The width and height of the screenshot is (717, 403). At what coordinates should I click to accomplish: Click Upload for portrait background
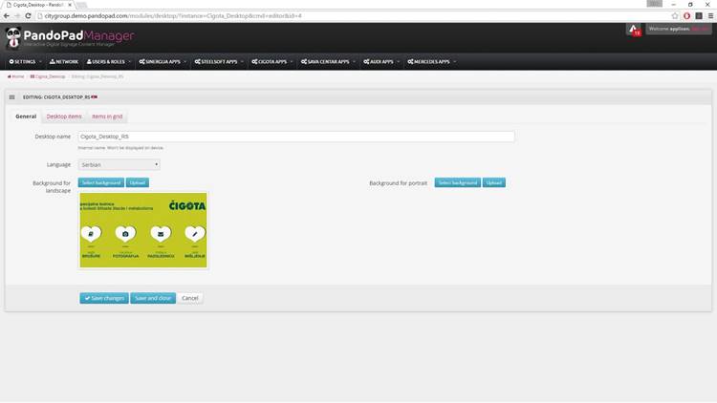coord(494,182)
